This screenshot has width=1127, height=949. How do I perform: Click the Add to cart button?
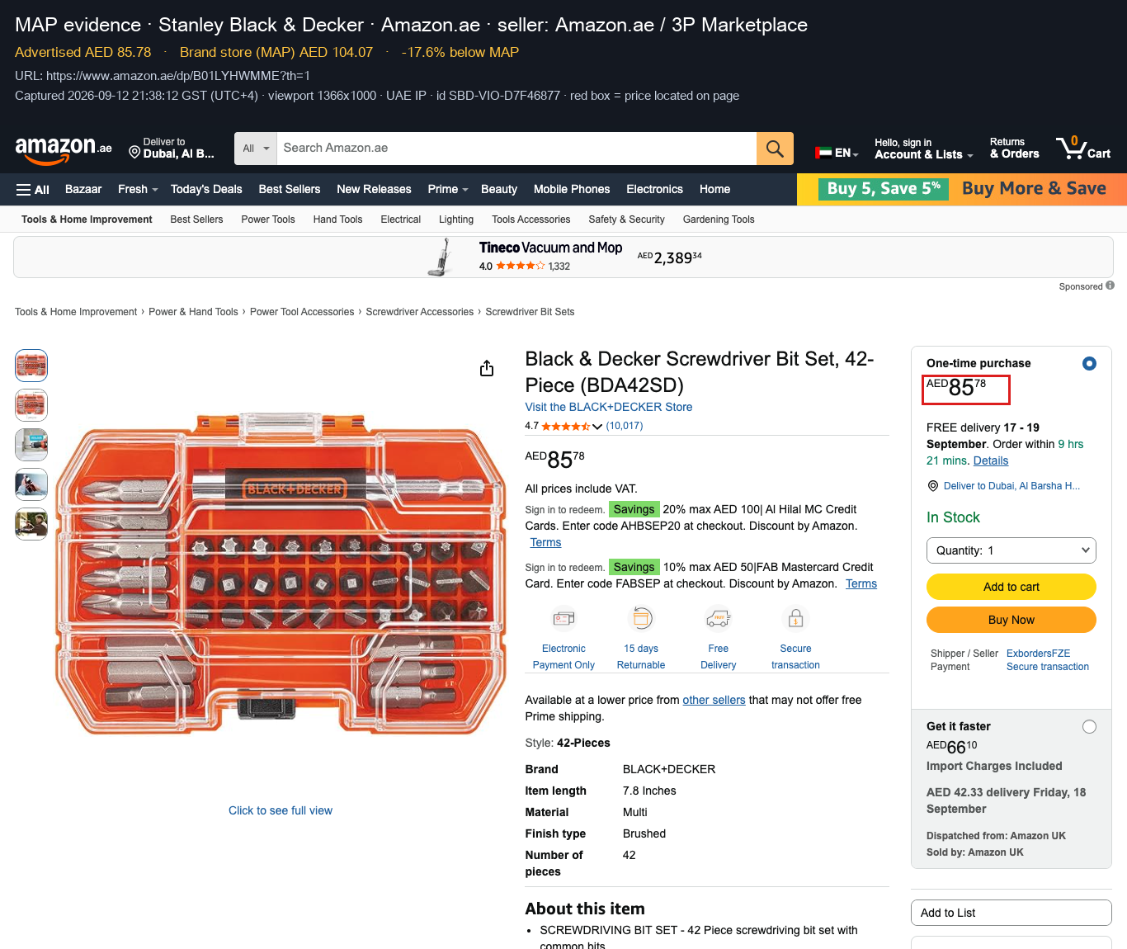(x=1011, y=587)
